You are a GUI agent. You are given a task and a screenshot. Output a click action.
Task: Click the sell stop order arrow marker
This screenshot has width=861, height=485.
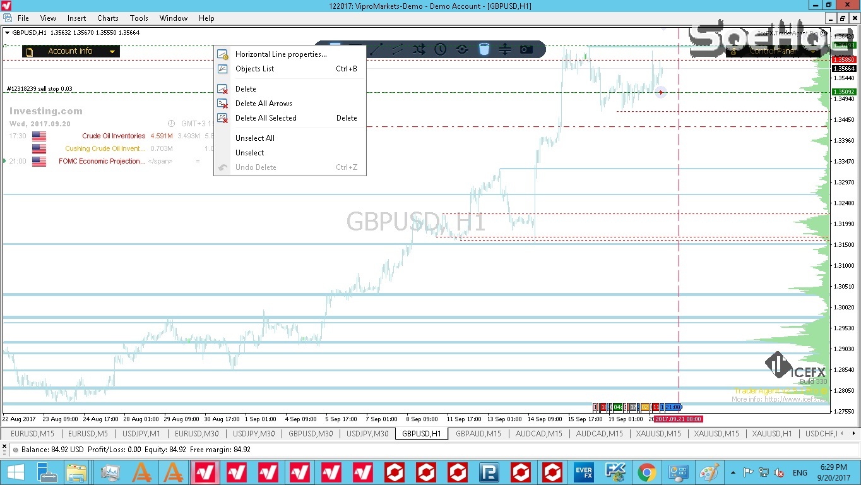(x=660, y=92)
